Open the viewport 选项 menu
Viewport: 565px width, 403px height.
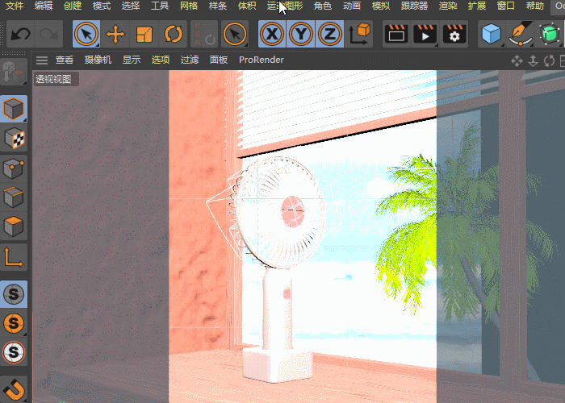[161, 60]
